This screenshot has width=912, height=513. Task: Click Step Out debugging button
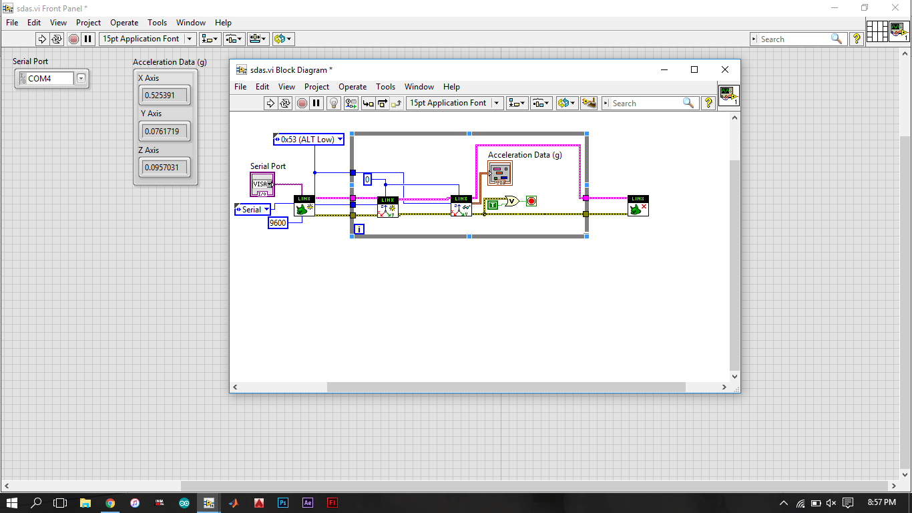pos(397,103)
